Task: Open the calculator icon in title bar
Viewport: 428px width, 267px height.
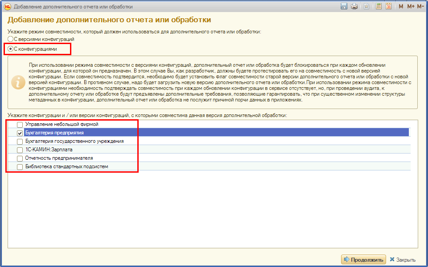Action: tap(379, 6)
